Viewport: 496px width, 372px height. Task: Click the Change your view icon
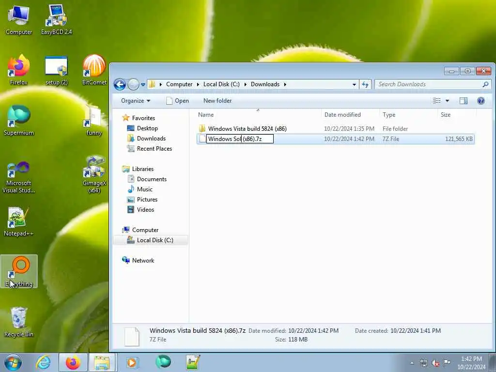click(x=437, y=101)
